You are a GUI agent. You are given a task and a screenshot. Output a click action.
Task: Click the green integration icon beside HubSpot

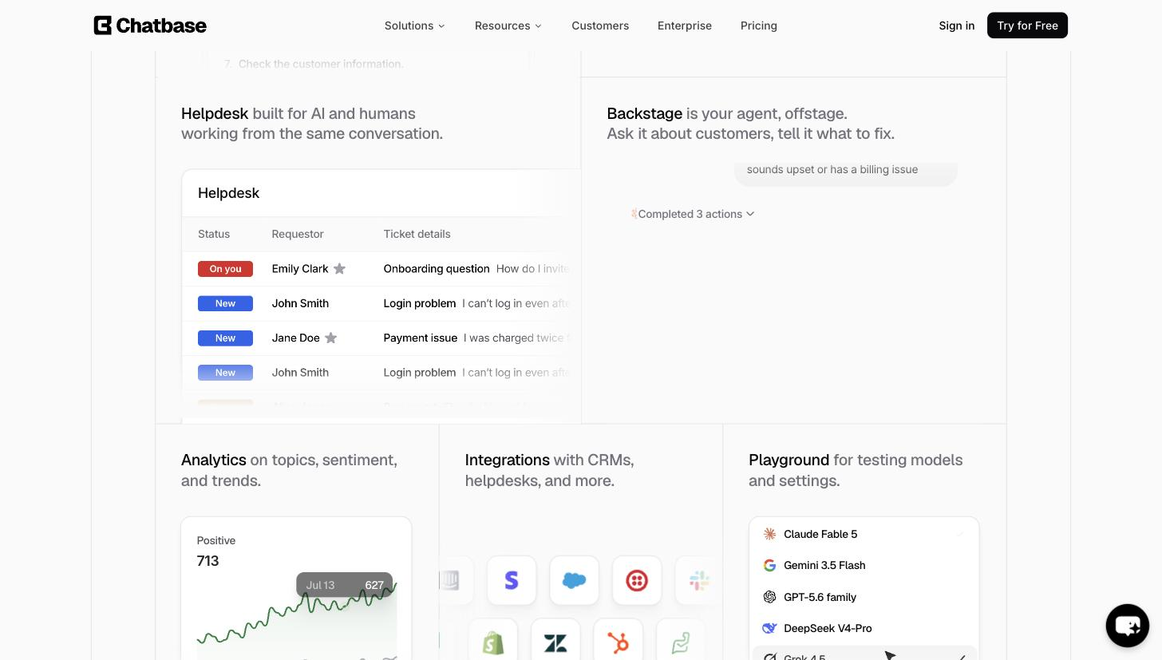coord(680,642)
